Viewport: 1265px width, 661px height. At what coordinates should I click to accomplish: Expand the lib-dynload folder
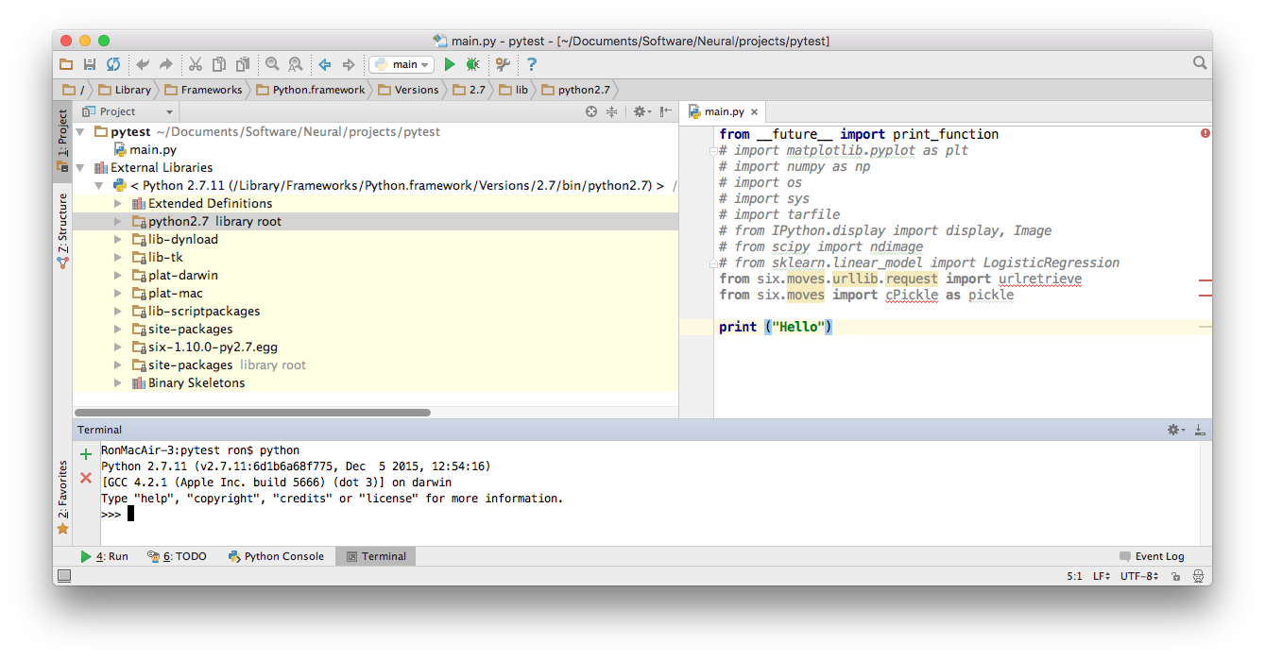pyautogui.click(x=117, y=240)
